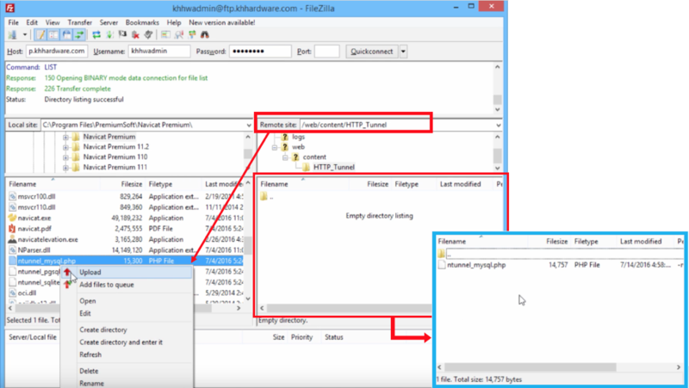Toggle processing of the transfer queue
The height and width of the screenshot is (388, 689).
[109, 34]
